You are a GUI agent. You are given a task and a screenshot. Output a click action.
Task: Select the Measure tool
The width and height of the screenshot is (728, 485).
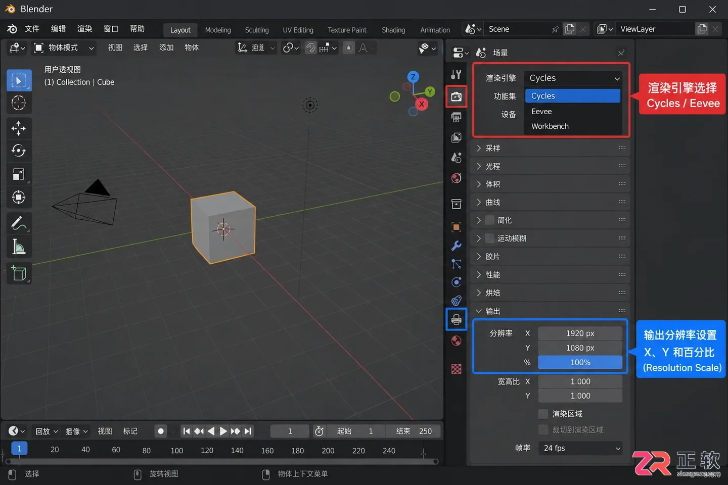[x=19, y=247]
